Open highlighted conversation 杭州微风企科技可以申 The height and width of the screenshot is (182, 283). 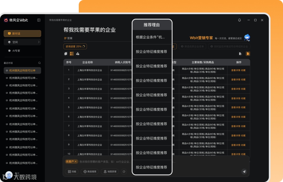point(22,70)
